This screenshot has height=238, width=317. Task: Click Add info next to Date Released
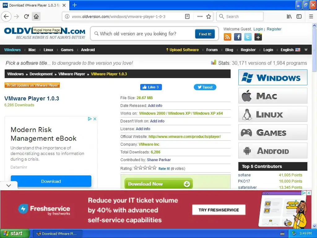click(x=155, y=106)
